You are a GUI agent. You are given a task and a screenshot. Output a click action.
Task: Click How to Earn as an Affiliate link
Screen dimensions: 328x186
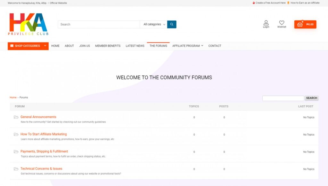[x=305, y=3]
